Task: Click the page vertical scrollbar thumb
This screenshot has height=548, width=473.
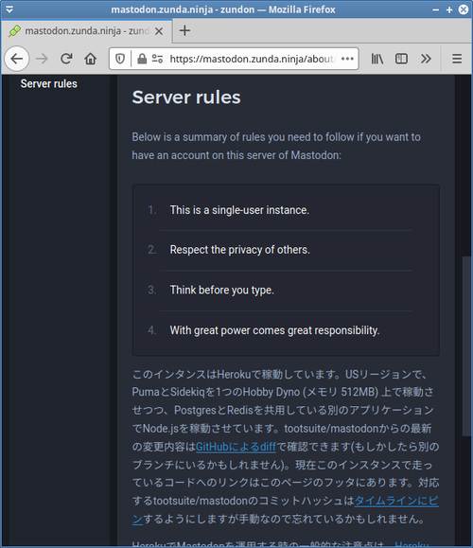Action: pos(466,346)
